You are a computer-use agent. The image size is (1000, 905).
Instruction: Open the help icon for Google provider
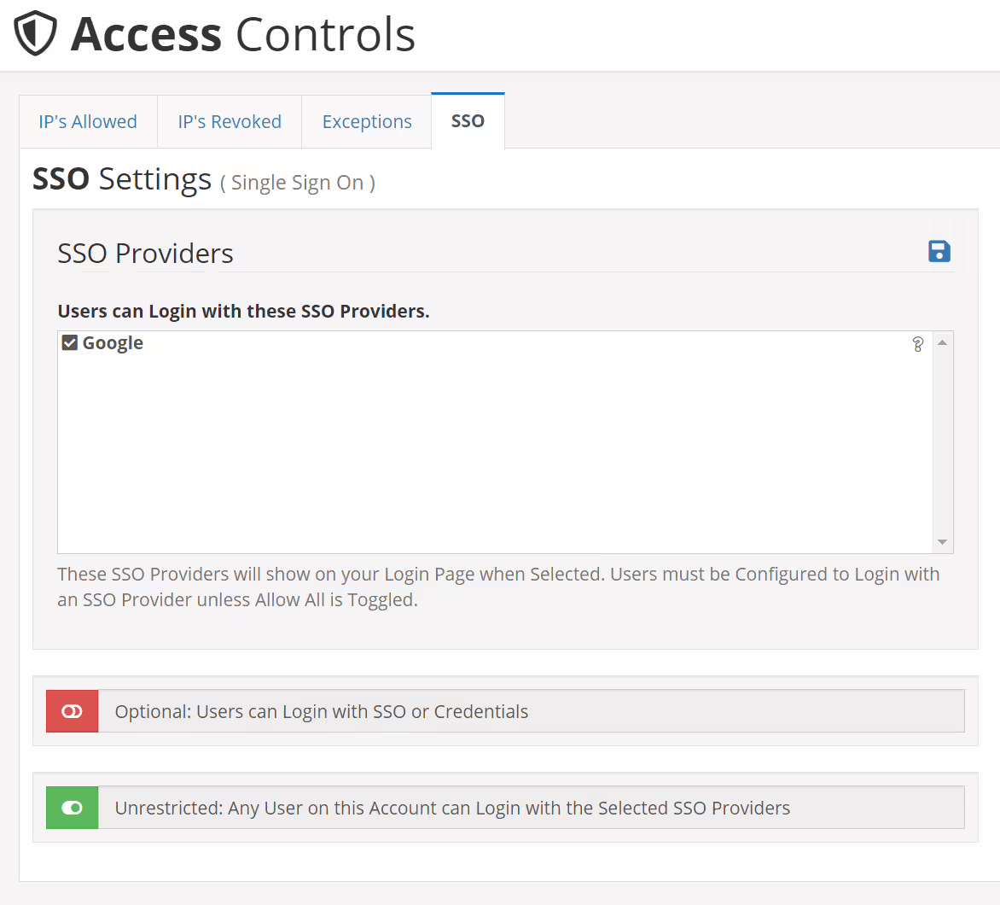[918, 344]
